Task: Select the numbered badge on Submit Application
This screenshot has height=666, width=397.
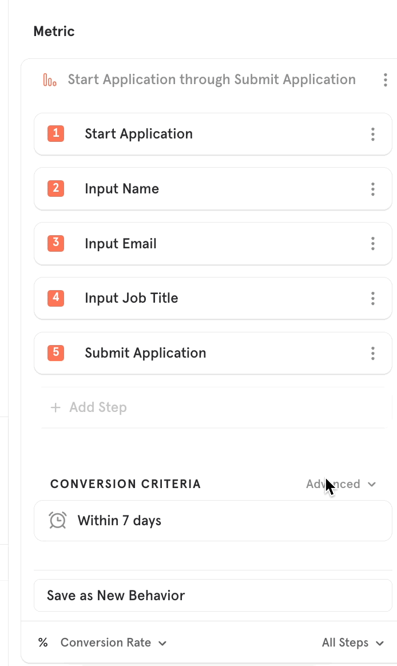Action: click(55, 353)
